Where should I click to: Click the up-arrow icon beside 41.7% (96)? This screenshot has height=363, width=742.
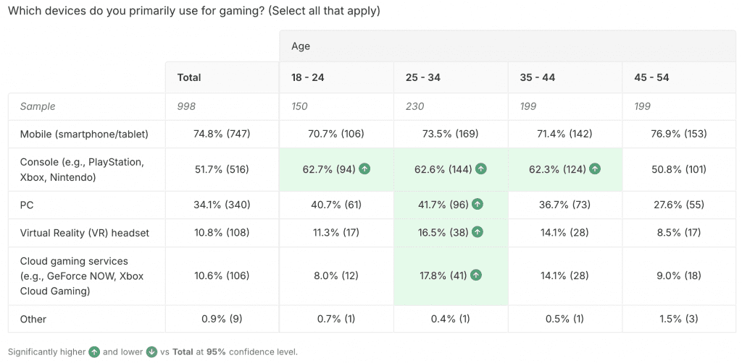477,205
